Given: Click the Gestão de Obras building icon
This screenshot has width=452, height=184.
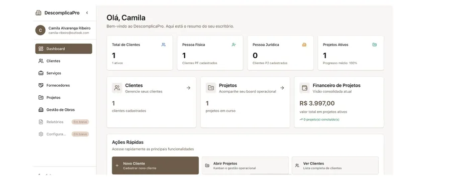Looking at the screenshot, I should coord(41,110).
